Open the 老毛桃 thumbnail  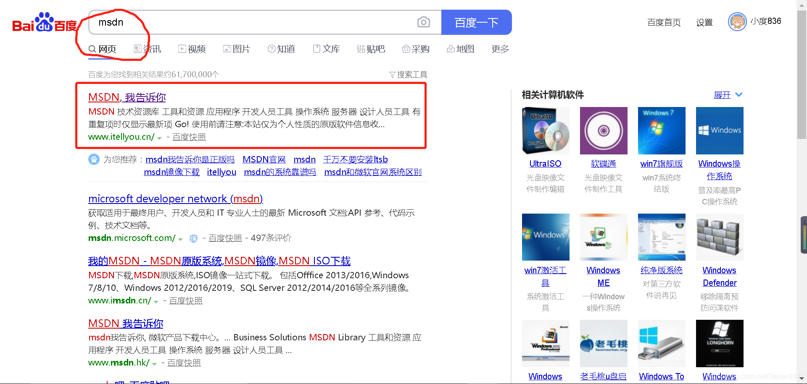604,343
